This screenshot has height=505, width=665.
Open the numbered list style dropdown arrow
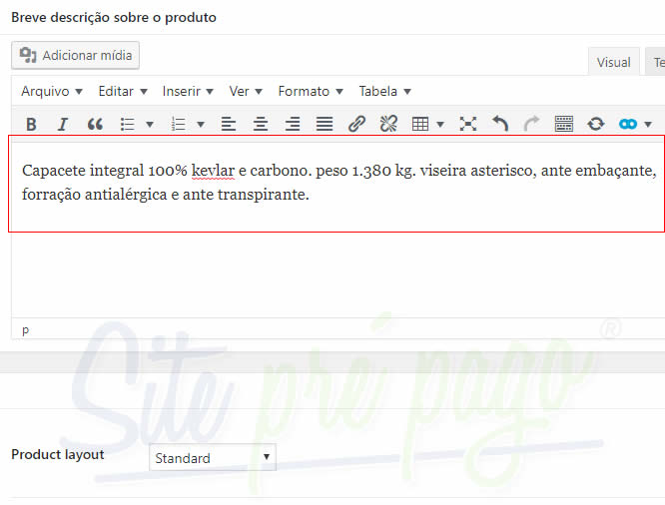[x=201, y=125]
